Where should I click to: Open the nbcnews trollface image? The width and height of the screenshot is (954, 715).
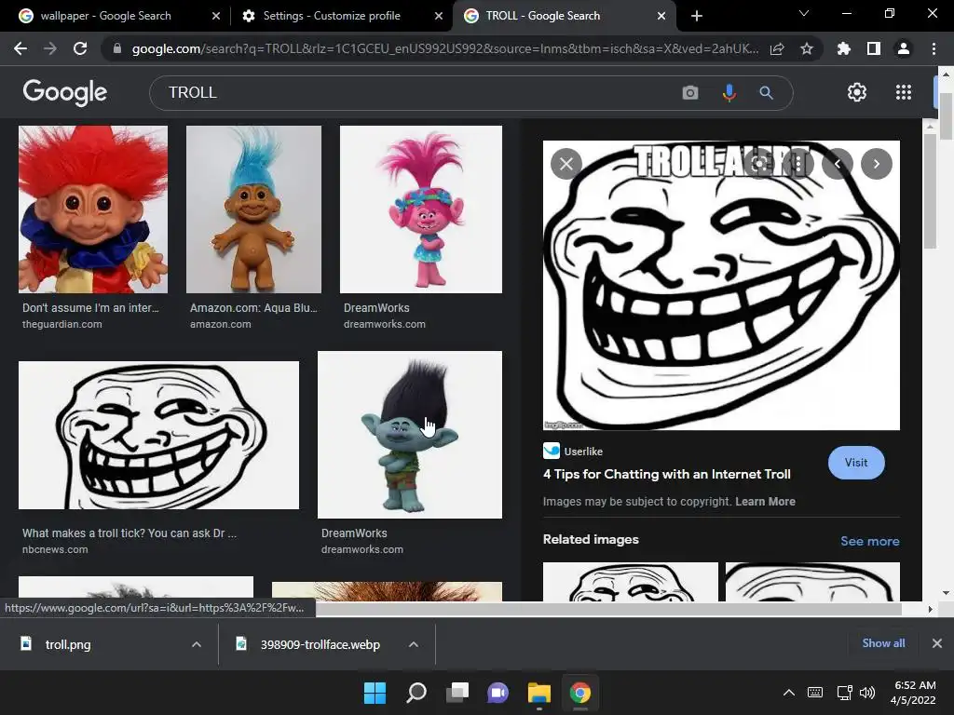point(158,436)
